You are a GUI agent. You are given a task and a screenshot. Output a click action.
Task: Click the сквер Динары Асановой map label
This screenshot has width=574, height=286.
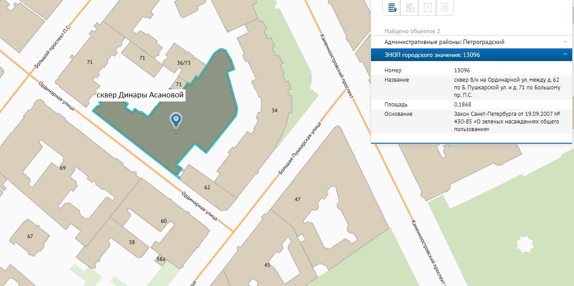pos(141,96)
